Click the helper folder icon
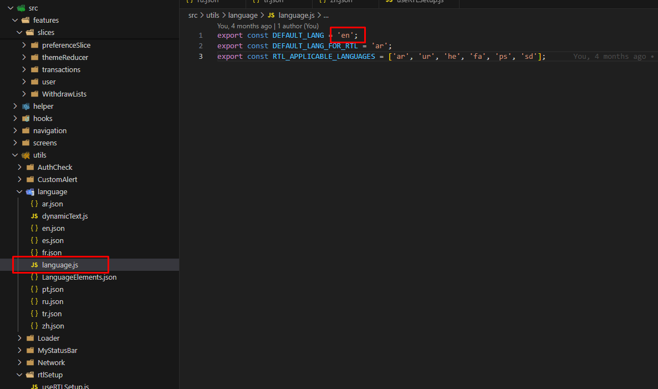Image resolution: width=658 pixels, height=389 pixels. [25, 106]
